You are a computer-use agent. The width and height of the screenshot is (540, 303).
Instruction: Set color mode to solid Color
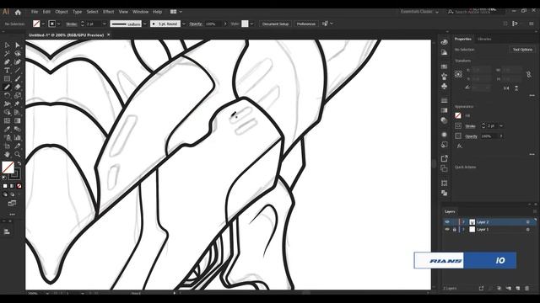click(5, 186)
